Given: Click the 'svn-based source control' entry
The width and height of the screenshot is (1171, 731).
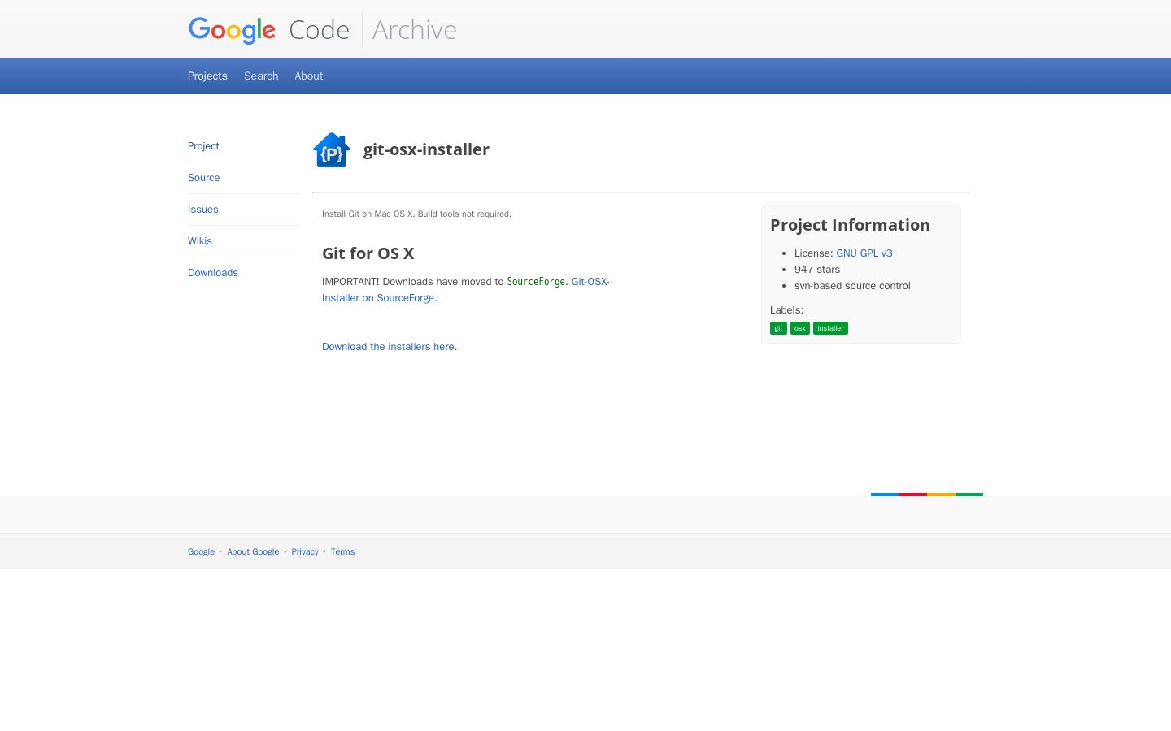Looking at the screenshot, I should point(852,286).
